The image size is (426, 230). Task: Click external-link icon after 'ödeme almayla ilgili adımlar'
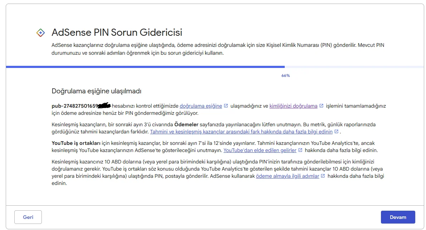tap(323, 176)
